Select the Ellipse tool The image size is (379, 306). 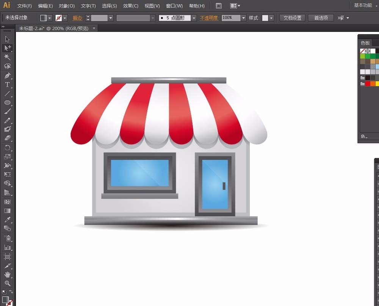(7, 103)
